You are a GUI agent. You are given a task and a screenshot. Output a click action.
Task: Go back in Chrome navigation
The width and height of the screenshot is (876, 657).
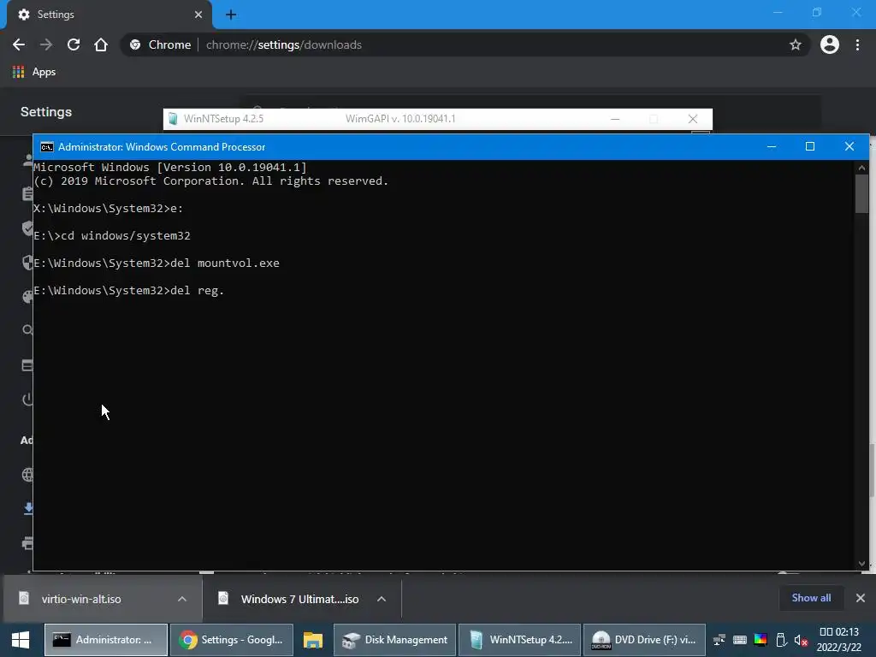click(x=19, y=44)
